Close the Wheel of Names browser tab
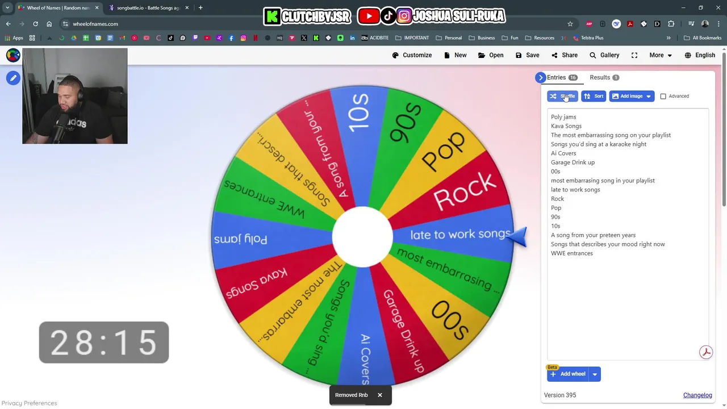 pos(97,8)
